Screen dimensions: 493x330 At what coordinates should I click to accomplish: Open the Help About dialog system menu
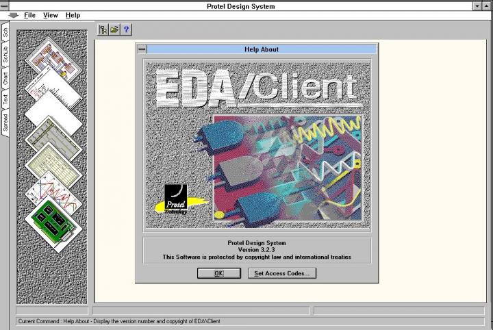[x=141, y=49]
